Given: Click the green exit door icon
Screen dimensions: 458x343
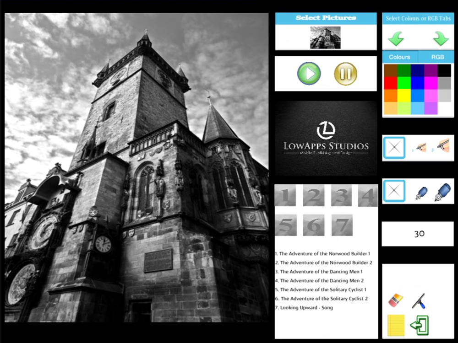Looking at the screenshot, I should coord(420,325).
